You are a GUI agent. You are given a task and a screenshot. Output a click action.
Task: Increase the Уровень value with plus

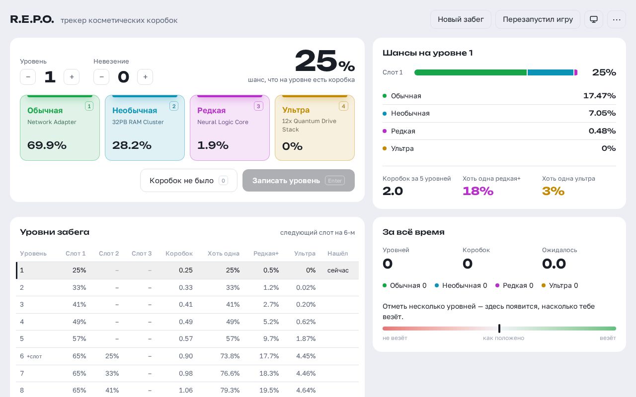pyautogui.click(x=72, y=77)
